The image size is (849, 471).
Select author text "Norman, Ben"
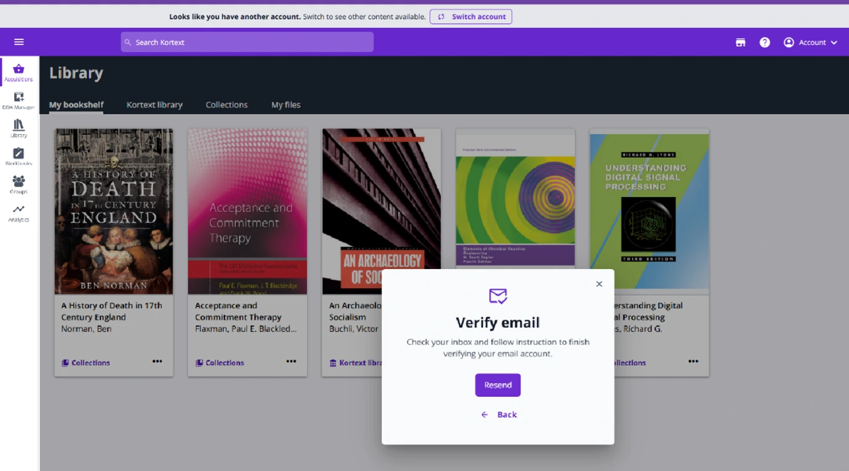point(86,329)
